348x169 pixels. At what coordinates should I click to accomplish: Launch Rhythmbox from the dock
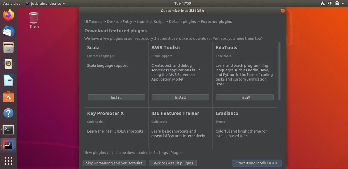8,64
